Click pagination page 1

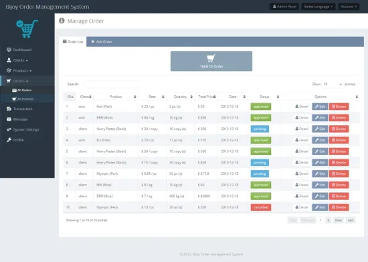click(320, 220)
